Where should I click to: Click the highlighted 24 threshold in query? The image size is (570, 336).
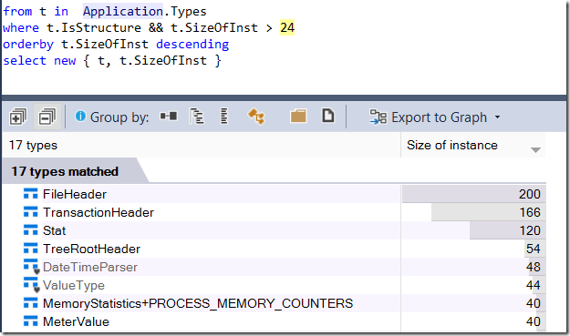pos(287,27)
